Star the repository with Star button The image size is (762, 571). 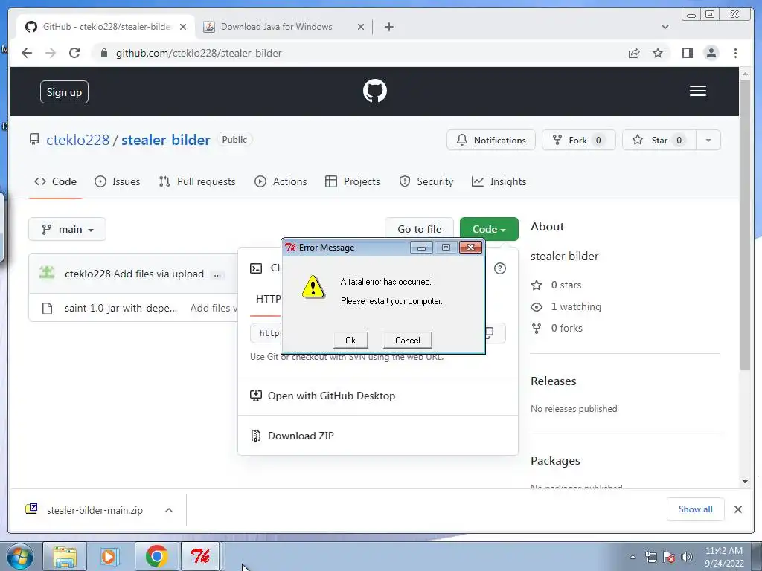click(x=659, y=141)
